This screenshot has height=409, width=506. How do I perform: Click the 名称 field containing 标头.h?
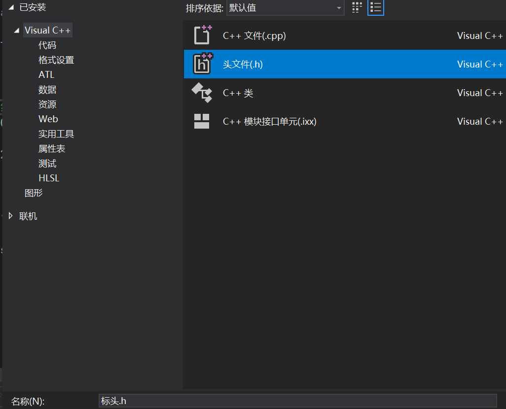pos(297,401)
